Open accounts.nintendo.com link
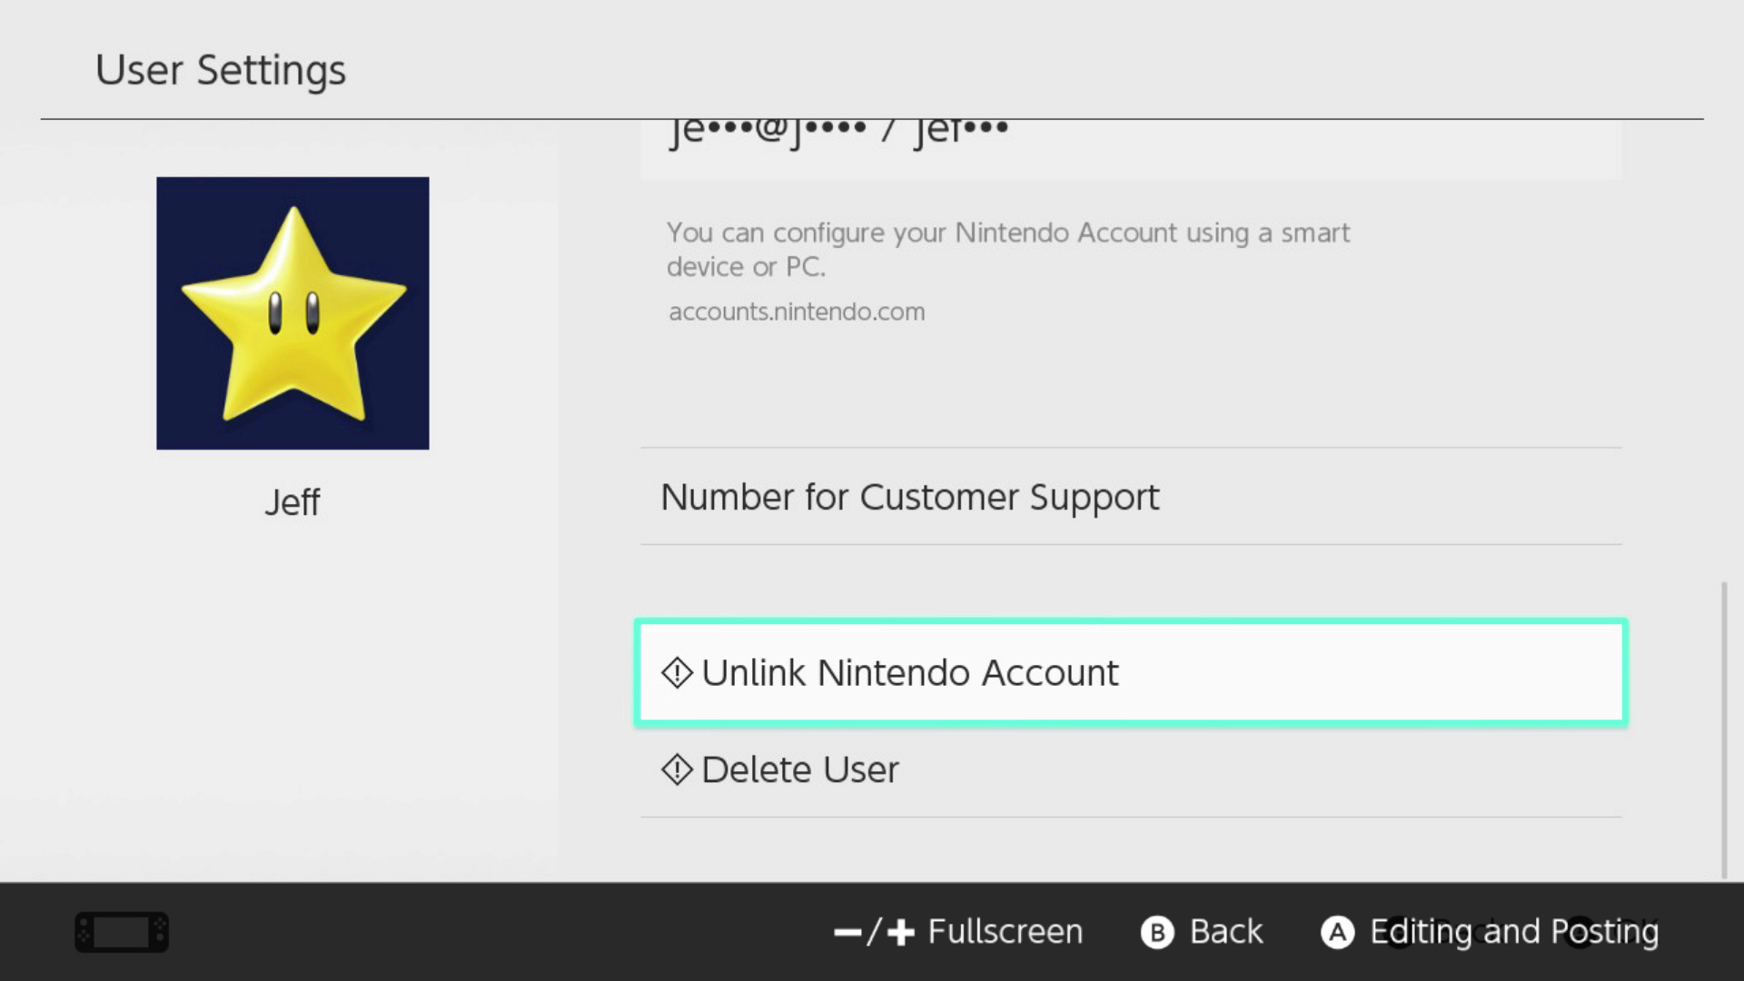Image resolution: width=1744 pixels, height=981 pixels. click(x=796, y=312)
